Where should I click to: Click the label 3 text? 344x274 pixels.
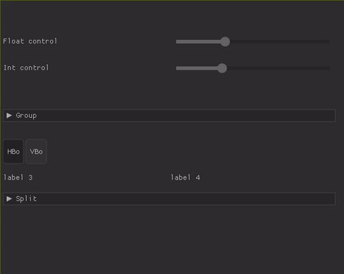(x=18, y=178)
